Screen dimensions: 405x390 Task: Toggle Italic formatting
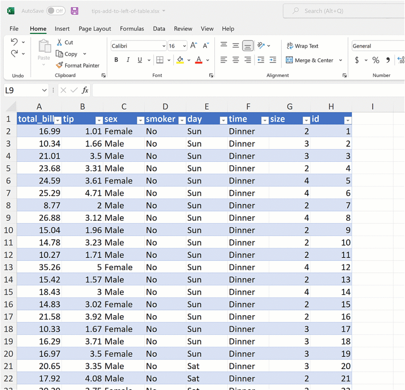click(128, 60)
